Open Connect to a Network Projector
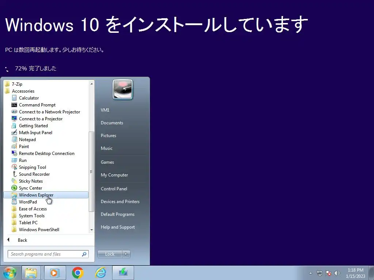 (49, 112)
